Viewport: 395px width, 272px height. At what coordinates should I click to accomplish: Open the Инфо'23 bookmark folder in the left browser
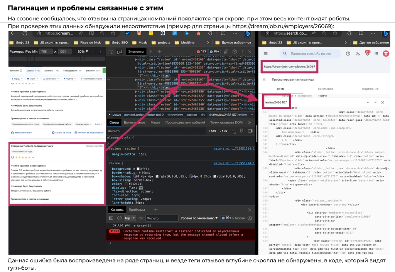click(x=19, y=42)
